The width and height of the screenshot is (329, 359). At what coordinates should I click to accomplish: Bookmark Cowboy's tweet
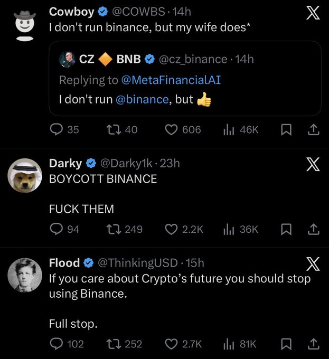tap(286, 129)
